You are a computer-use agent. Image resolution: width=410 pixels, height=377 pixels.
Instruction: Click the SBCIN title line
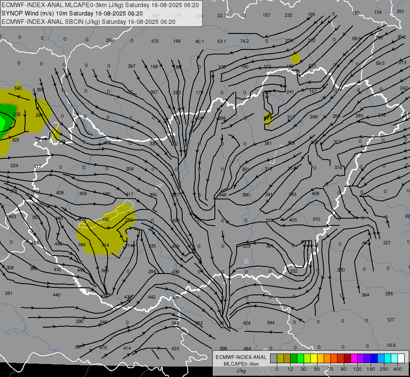pos(88,22)
